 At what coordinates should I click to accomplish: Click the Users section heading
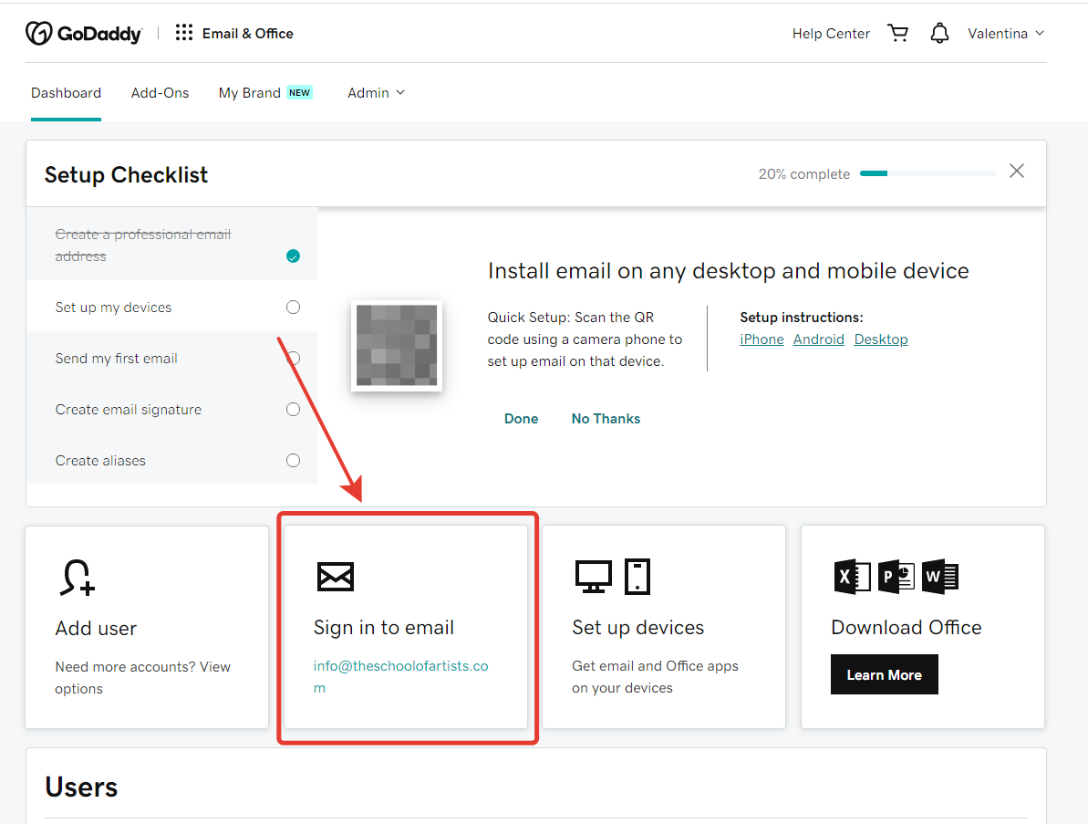pos(81,787)
